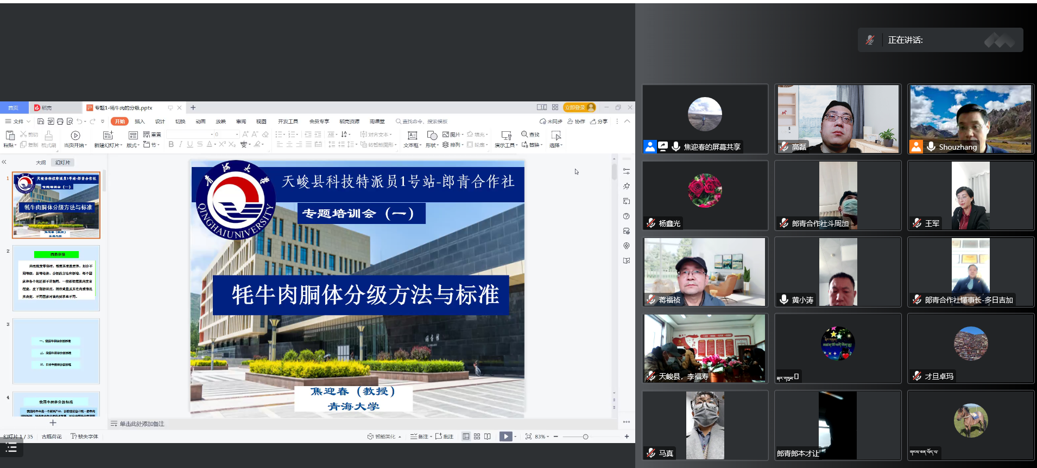
Task: Click the zoom out minus icon in status bar
Action: click(x=556, y=437)
